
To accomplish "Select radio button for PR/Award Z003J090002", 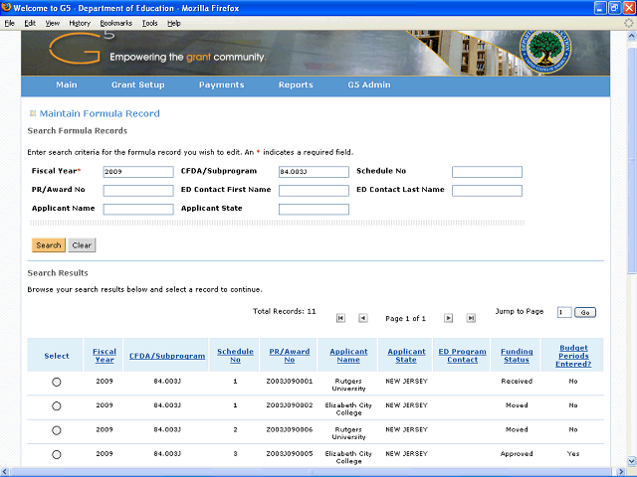I will (x=56, y=406).
